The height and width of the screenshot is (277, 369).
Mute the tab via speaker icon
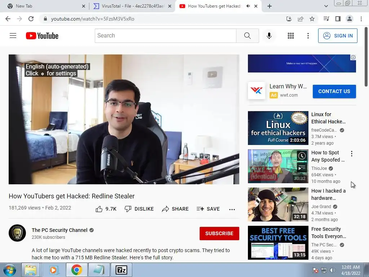click(248, 6)
